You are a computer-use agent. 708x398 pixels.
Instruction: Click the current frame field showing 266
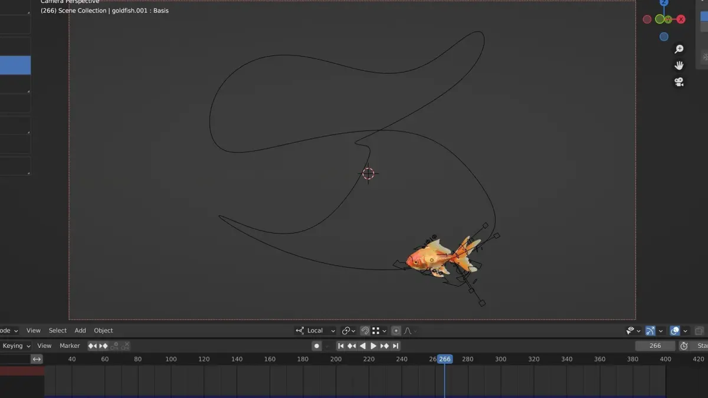tap(655, 346)
